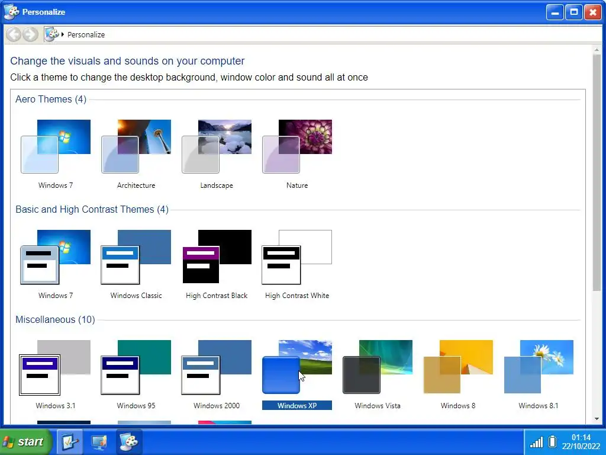Click the battery icon in tray

click(x=553, y=441)
